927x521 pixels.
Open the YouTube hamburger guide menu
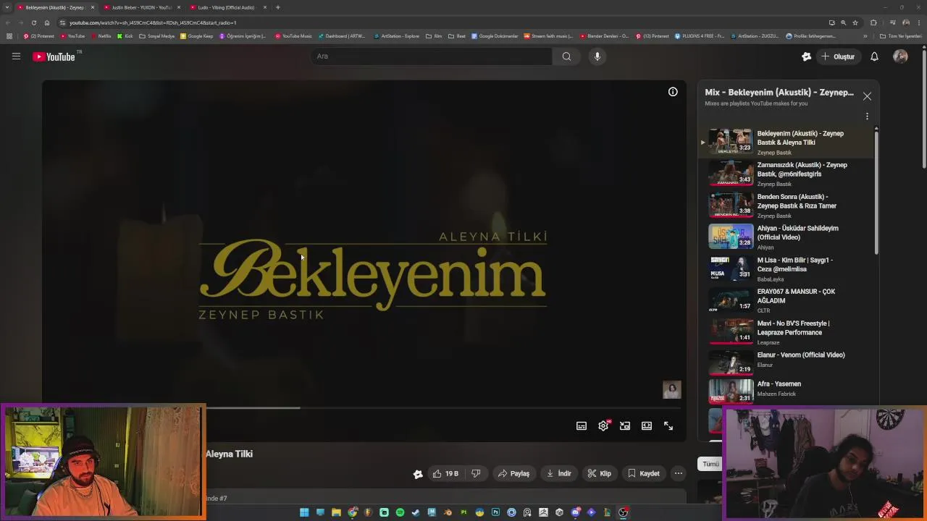pyautogui.click(x=16, y=56)
